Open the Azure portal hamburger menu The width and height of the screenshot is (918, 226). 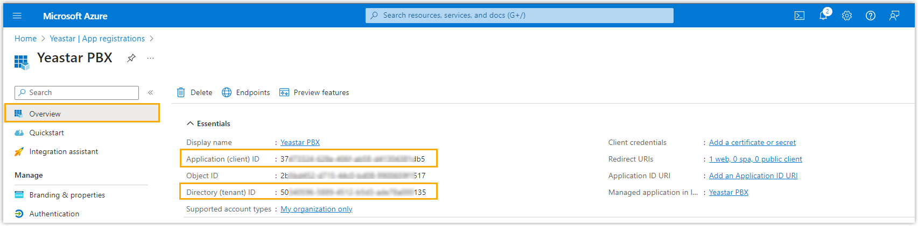[x=17, y=16]
